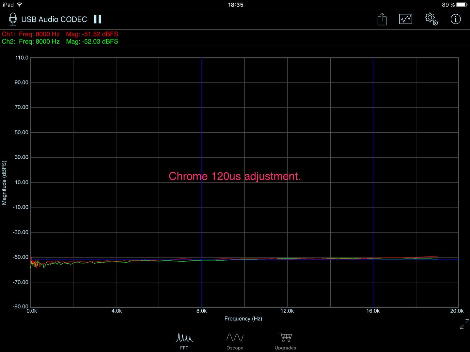Tap the 12.0k frequency axis tick
470x352 pixels.
[x=287, y=311]
